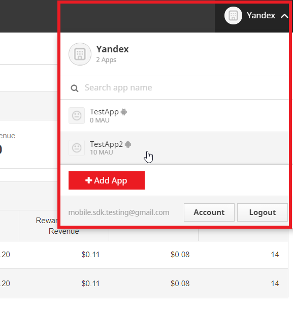Click the Android icon beside TestApp2

[128, 144]
